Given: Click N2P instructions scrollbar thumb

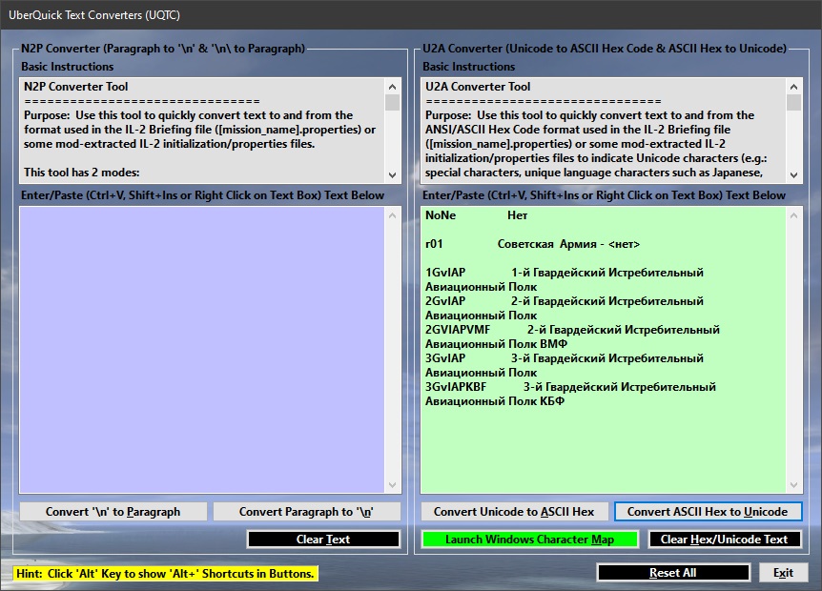Looking at the screenshot, I should point(392,103).
